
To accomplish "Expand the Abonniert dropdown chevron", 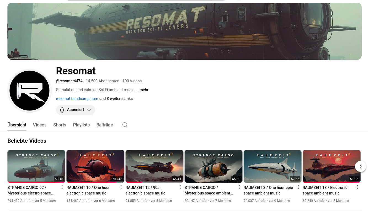I will coord(89,110).
